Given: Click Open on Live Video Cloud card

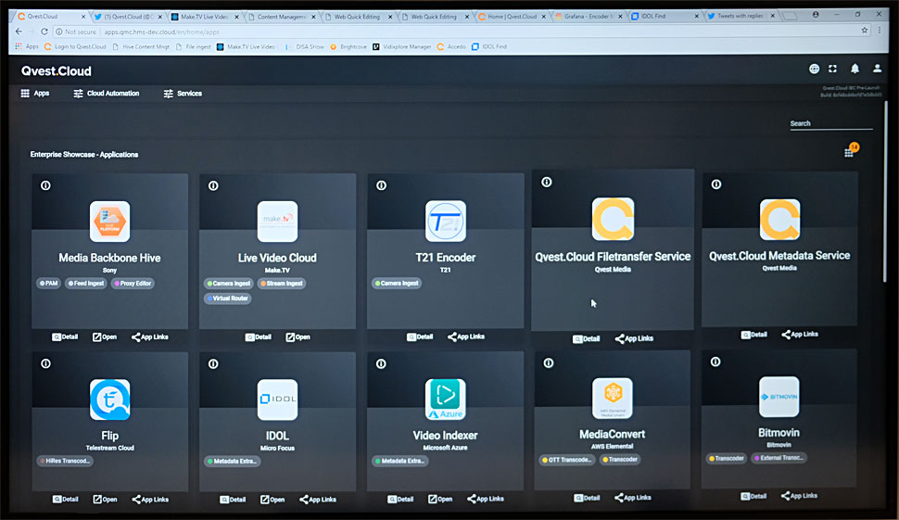Looking at the screenshot, I should pyautogui.click(x=298, y=337).
